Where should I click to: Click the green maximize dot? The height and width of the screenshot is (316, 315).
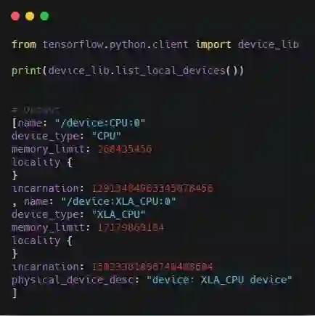(44, 16)
